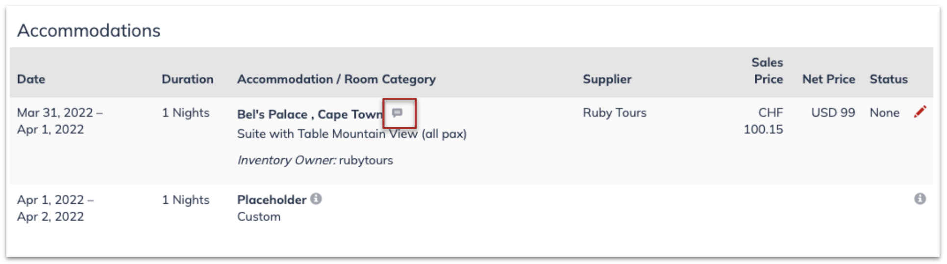The width and height of the screenshot is (947, 264).
Task: Select Ruby Tours supplier cell
Action: (x=615, y=113)
